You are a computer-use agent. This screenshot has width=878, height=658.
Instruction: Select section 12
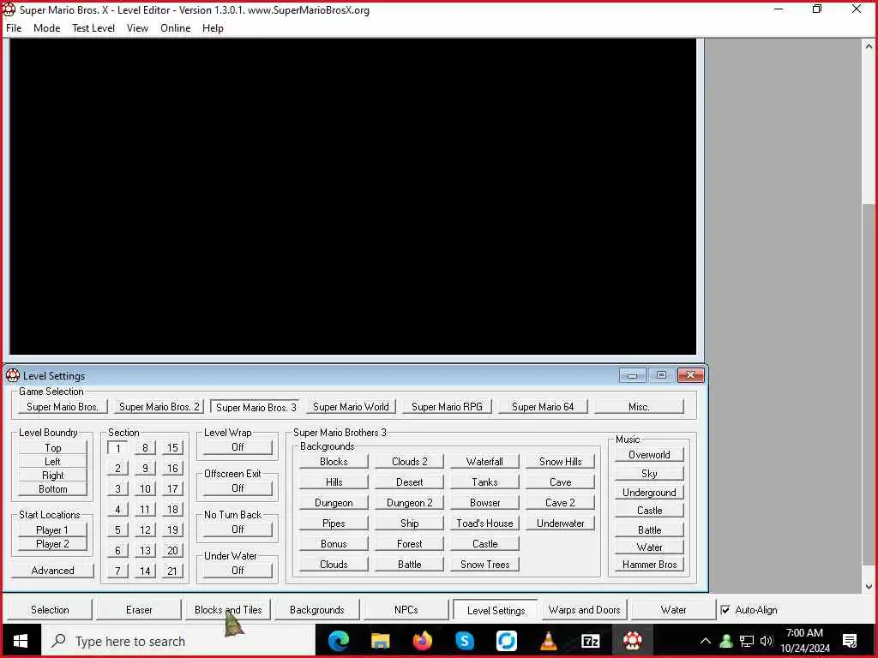[x=145, y=529]
